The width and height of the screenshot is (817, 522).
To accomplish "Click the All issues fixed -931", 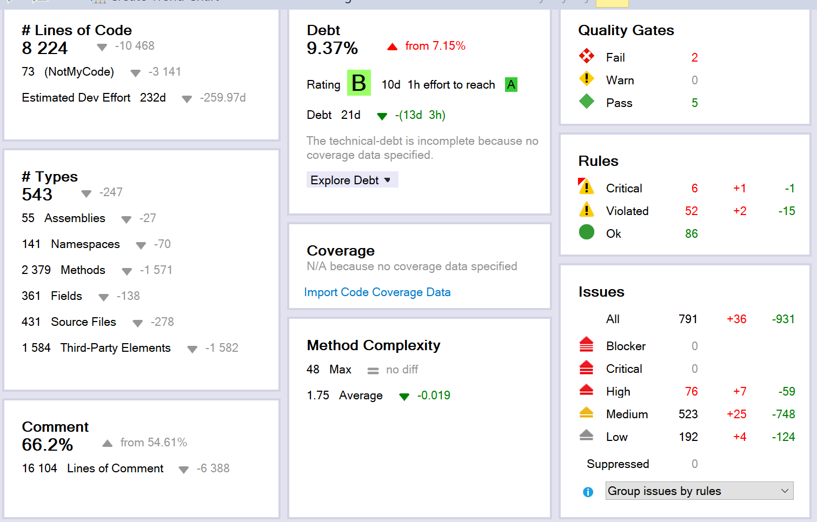I will click(x=783, y=319).
